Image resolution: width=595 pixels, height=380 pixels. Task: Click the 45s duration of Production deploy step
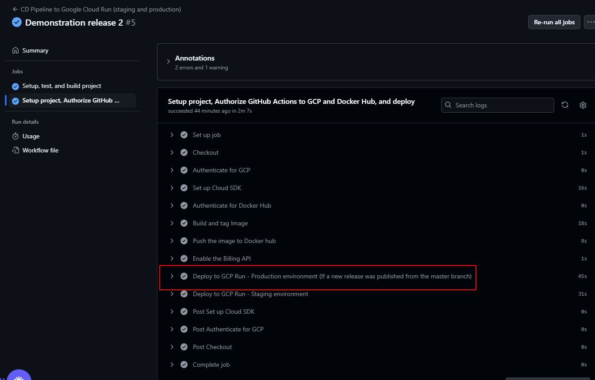[x=582, y=276]
